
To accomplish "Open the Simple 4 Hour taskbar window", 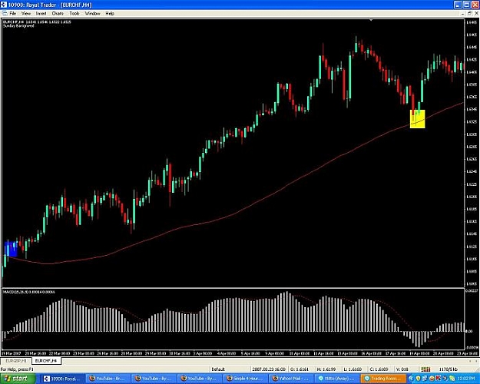I will (246, 379).
